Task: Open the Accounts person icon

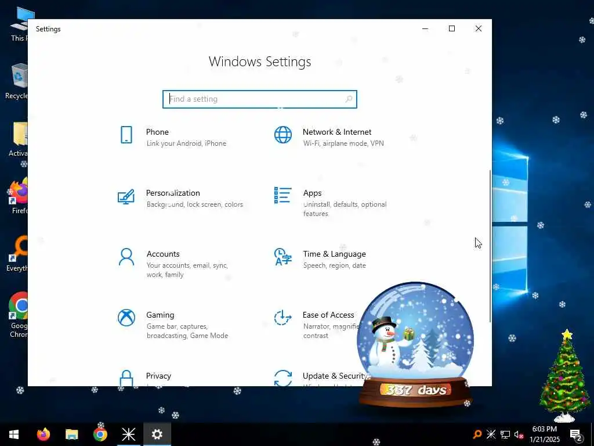Action: [x=126, y=257]
